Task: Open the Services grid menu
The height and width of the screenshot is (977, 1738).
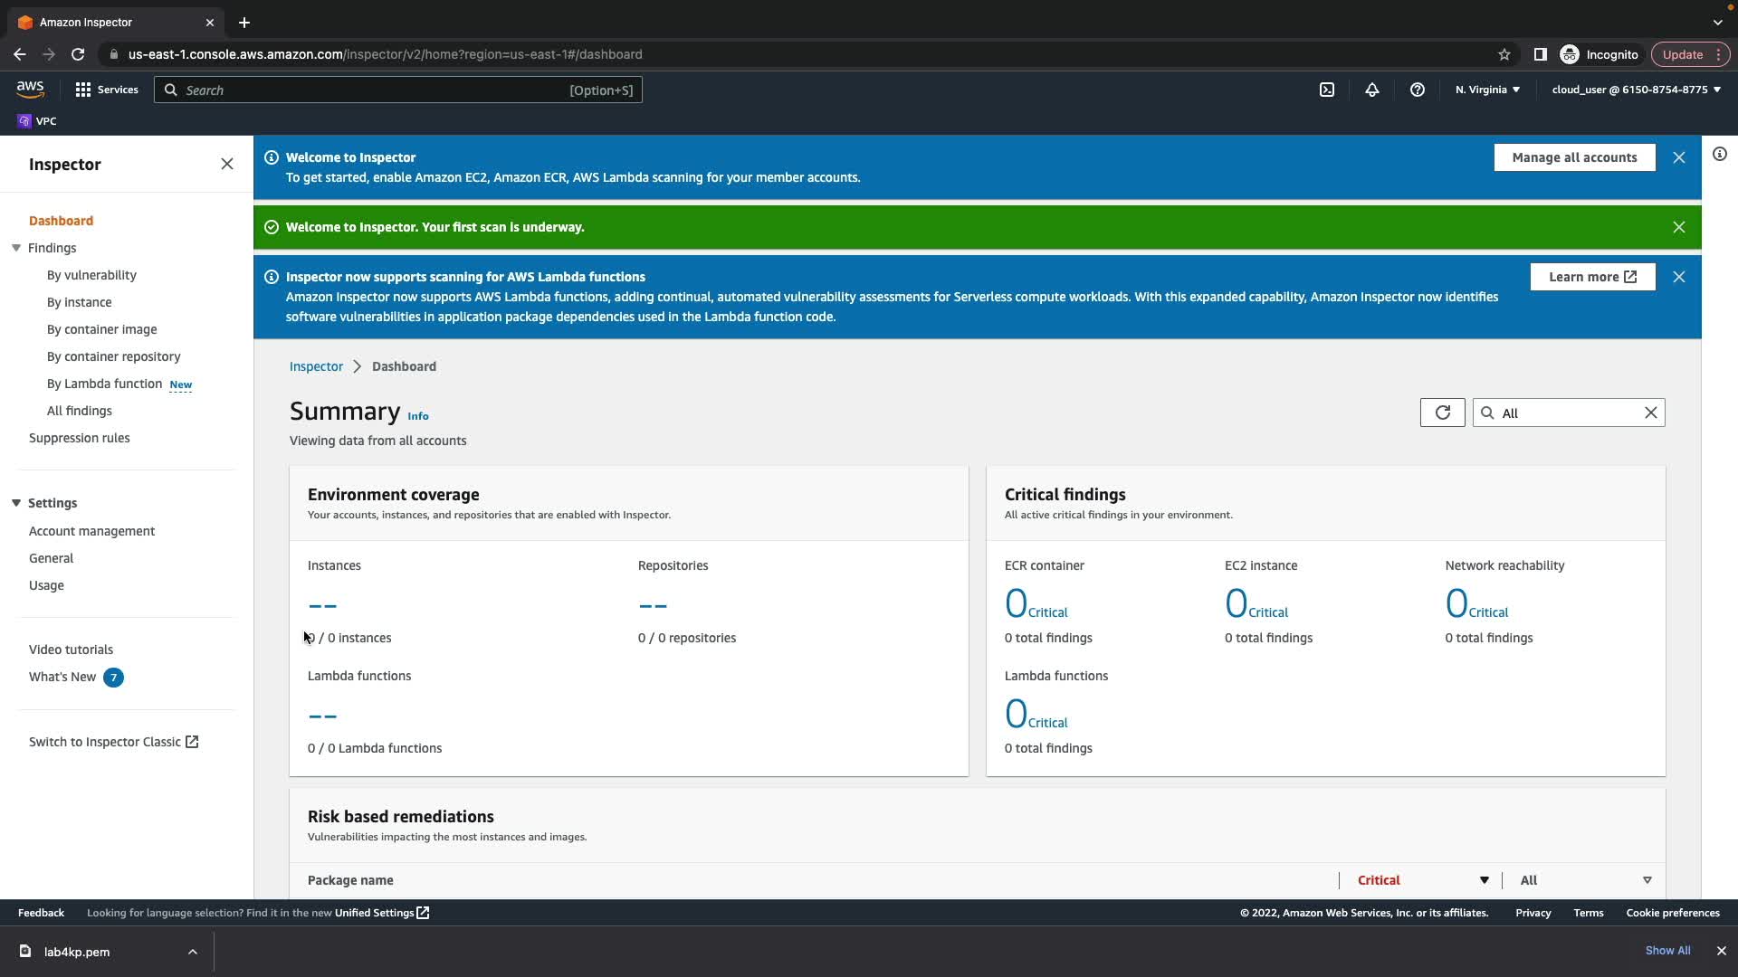Action: pyautogui.click(x=107, y=90)
